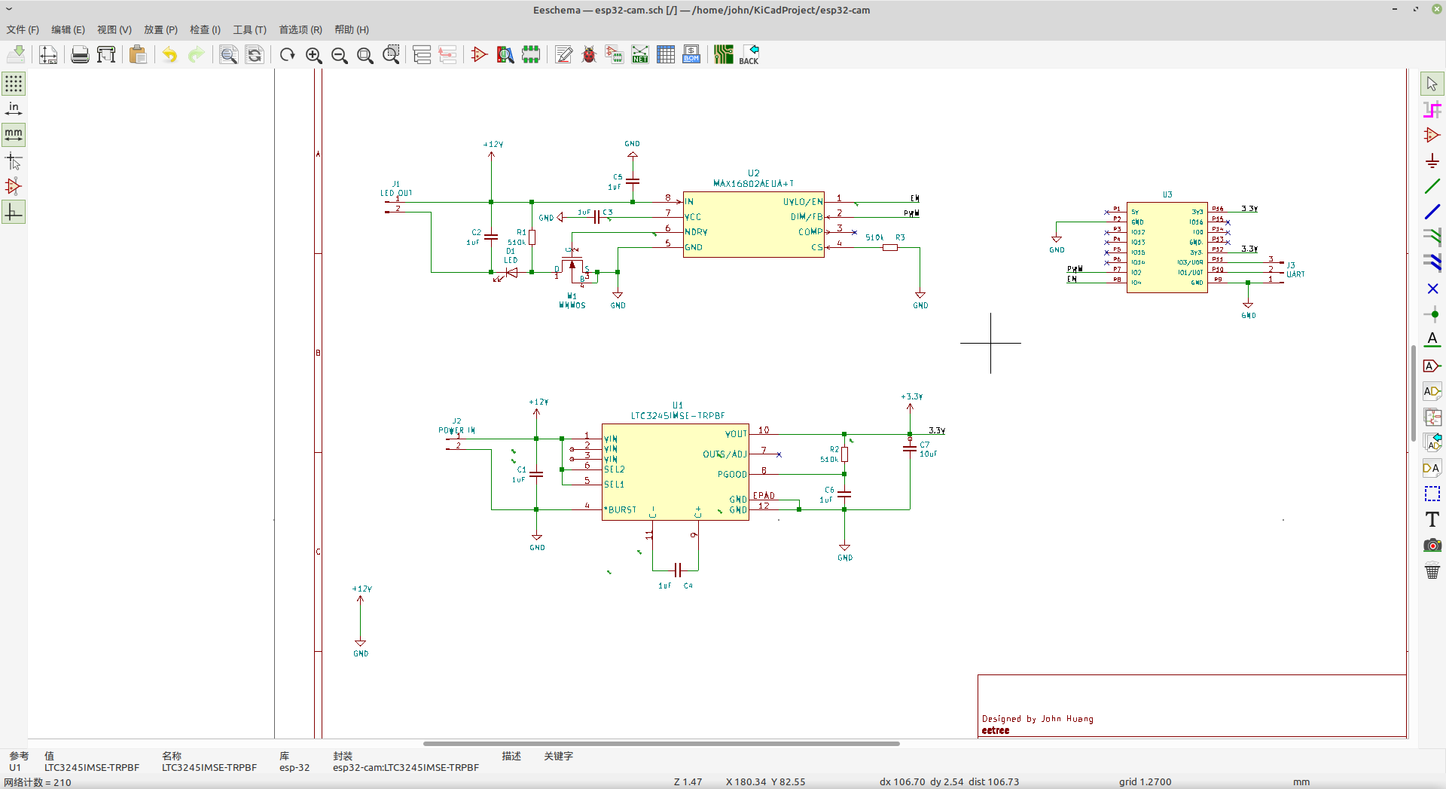1446x789 pixels.
Task: Generate the netlist with NET icon
Action: 640,54
